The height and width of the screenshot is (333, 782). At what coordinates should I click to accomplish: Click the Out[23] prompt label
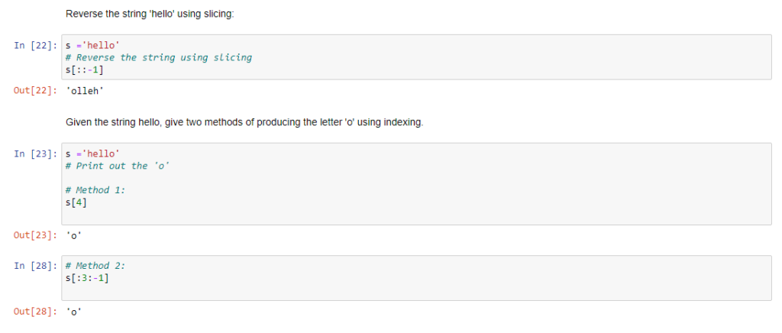35,235
